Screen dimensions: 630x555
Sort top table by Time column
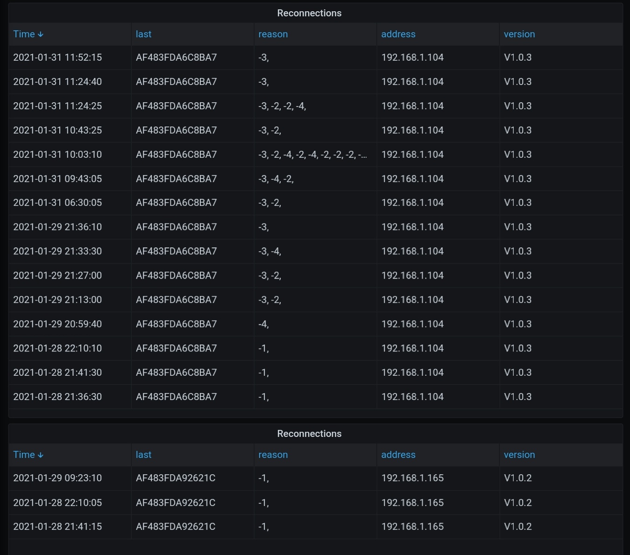pyautogui.click(x=24, y=34)
